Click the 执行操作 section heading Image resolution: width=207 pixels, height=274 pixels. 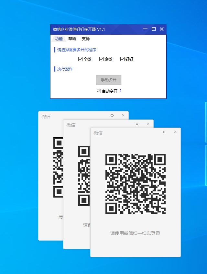point(65,69)
